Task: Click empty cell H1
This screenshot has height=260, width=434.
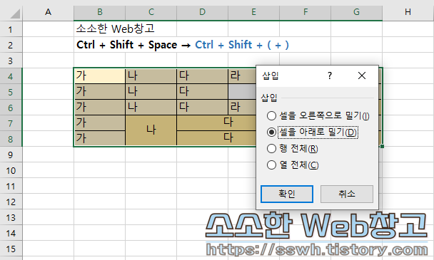Action: pyautogui.click(x=408, y=29)
